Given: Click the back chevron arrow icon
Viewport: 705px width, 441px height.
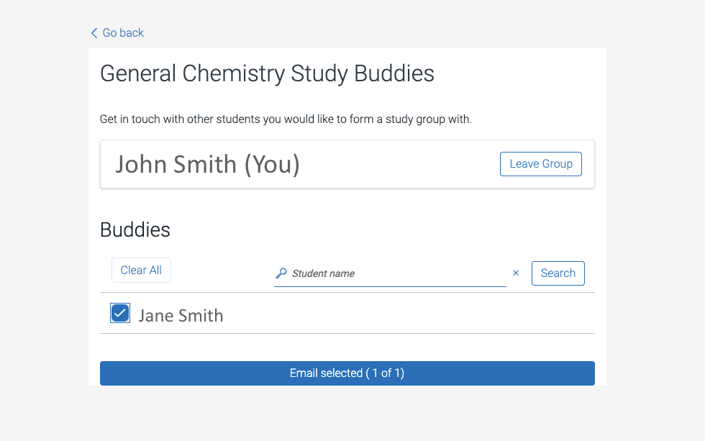Looking at the screenshot, I should click(x=94, y=33).
